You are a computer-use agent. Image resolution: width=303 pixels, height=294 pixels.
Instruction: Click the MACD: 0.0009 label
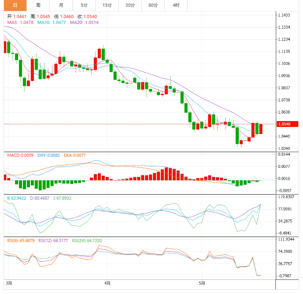click(20, 155)
